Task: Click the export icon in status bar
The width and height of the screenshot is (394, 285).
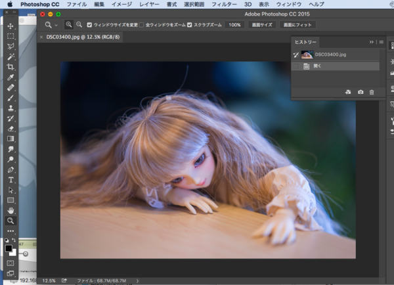Action: pos(64,280)
